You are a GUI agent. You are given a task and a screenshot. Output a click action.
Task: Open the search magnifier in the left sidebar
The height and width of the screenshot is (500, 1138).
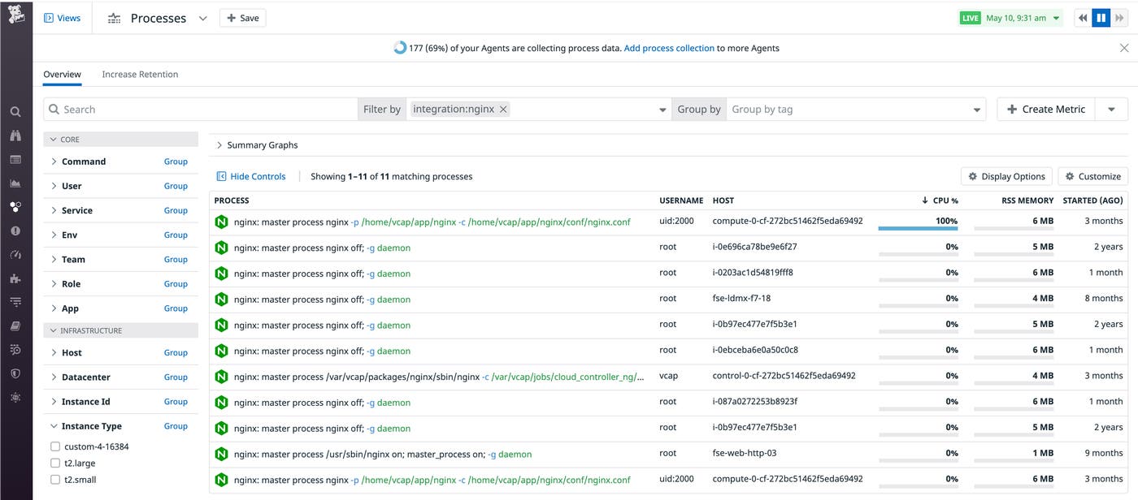[16, 111]
